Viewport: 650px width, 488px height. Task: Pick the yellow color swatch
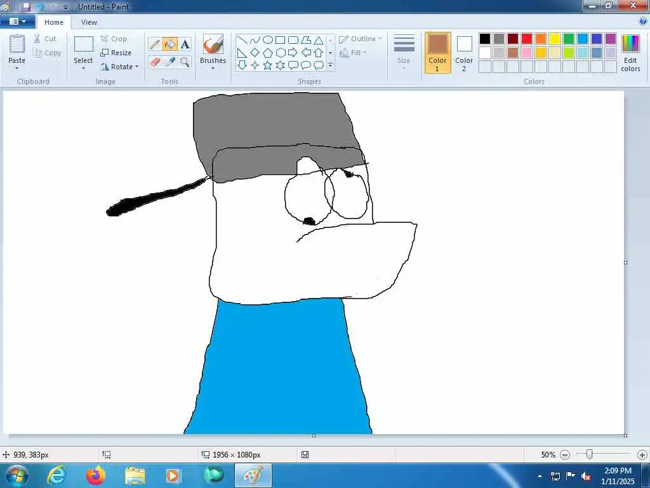(555, 39)
